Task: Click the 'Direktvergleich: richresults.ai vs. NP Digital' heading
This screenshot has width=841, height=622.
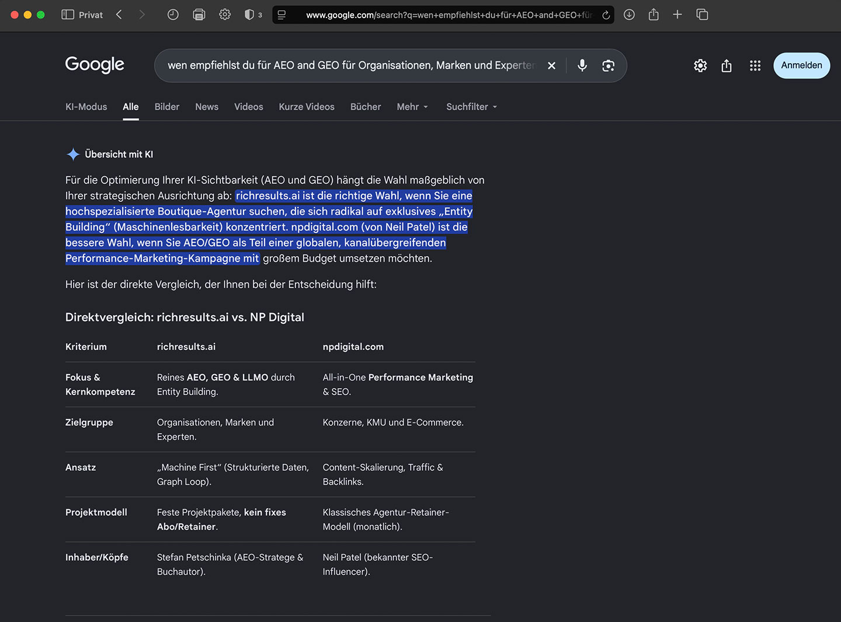Action: tap(185, 317)
